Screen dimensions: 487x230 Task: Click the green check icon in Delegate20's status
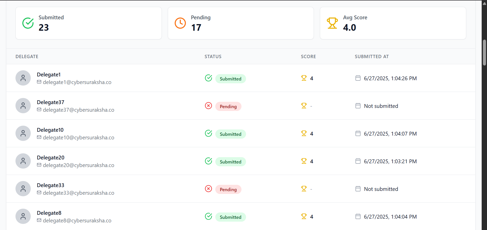[208, 161]
